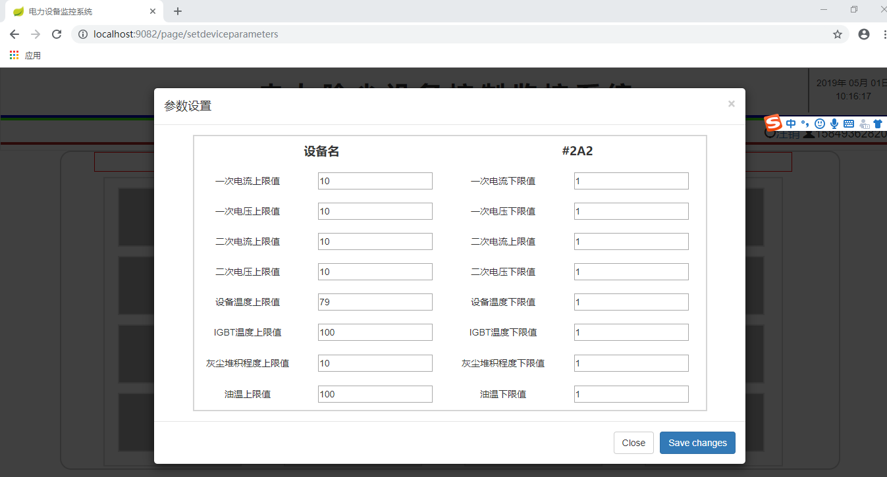887x477 pixels.
Task: Click the Sogou S logo icon
Action: coord(773,123)
